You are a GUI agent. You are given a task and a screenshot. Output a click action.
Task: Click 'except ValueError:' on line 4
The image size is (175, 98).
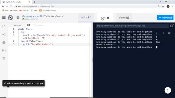(x=32, y=41)
